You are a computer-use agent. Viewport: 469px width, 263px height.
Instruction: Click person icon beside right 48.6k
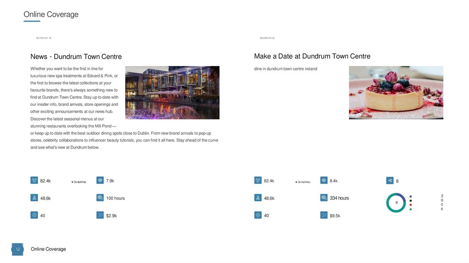258,197
